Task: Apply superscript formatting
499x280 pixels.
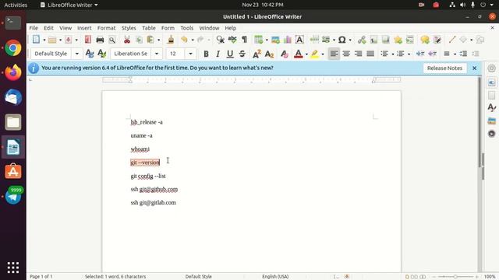Action: [257, 54]
